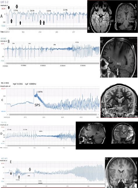
Task: Open the B1 sagittal MRI image
Action: (118, 57)
